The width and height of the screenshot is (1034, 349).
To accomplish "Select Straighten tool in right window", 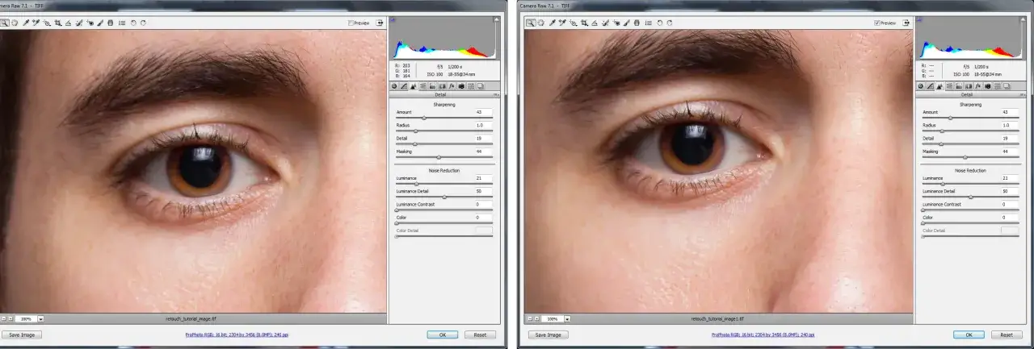I will coord(595,23).
